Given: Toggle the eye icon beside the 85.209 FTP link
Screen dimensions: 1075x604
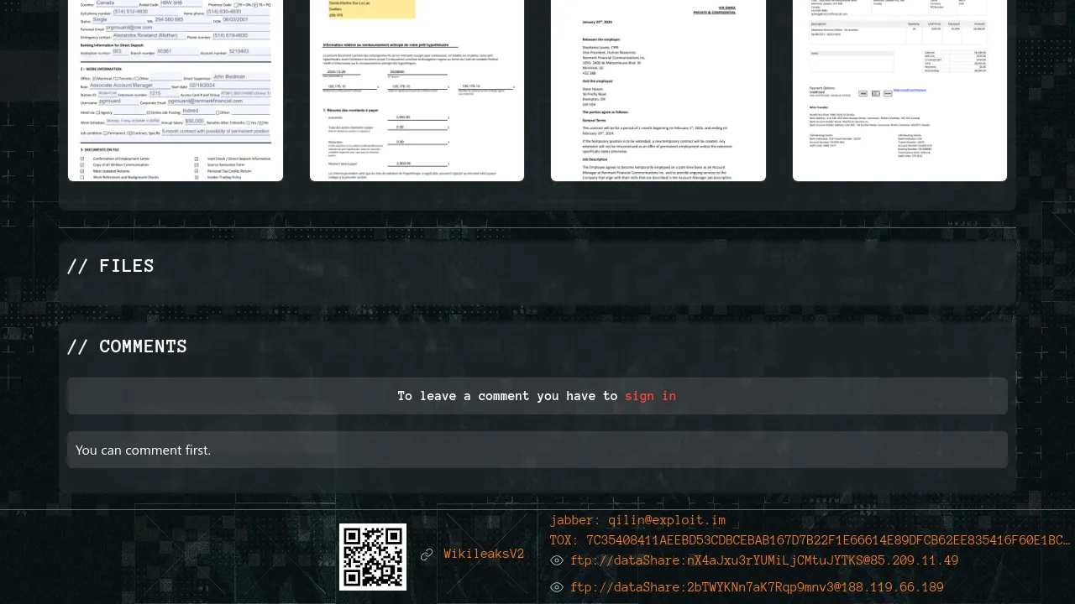Looking at the screenshot, I should (x=557, y=561).
